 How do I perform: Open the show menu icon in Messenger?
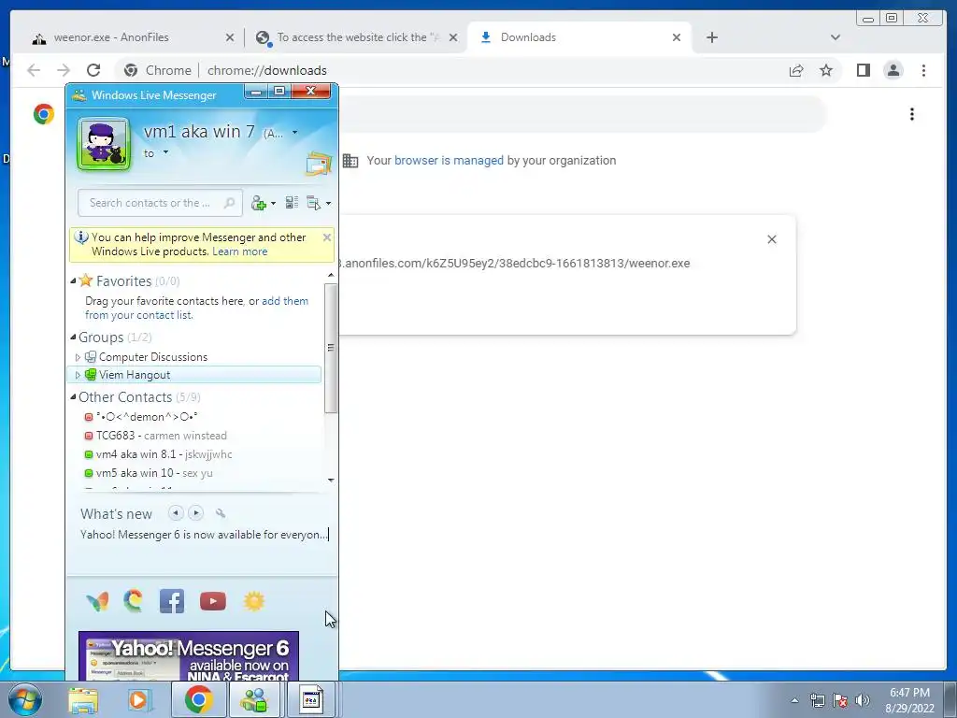pyautogui.click(x=314, y=203)
